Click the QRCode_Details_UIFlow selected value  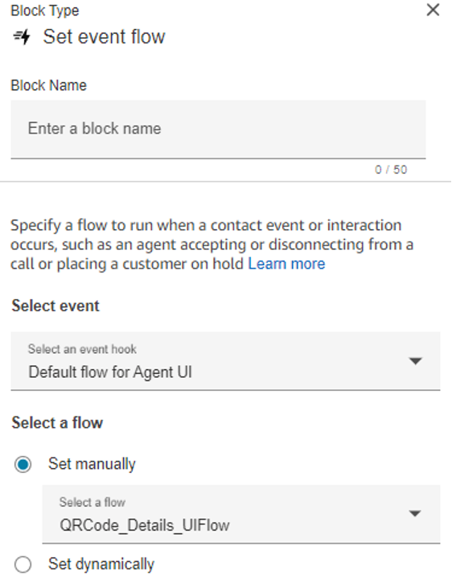tap(145, 525)
